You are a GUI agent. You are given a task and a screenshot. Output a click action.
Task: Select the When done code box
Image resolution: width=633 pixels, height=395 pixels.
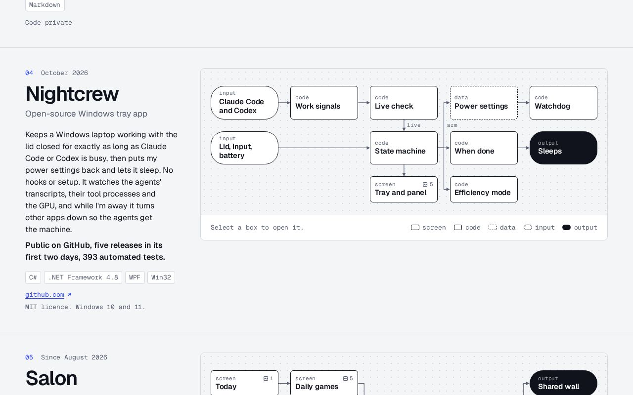click(484, 148)
